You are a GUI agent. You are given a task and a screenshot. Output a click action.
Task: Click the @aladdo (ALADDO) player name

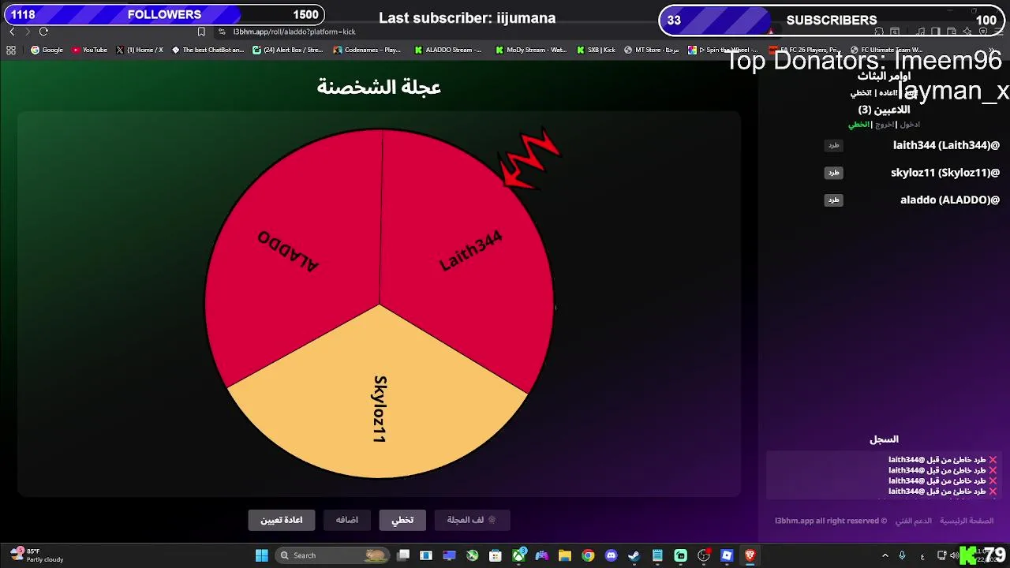pyautogui.click(x=950, y=200)
